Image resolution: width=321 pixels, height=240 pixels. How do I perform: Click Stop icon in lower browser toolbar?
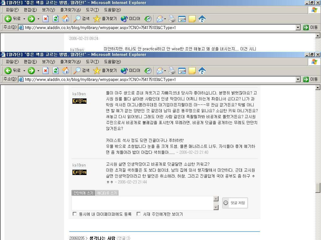[45, 71]
